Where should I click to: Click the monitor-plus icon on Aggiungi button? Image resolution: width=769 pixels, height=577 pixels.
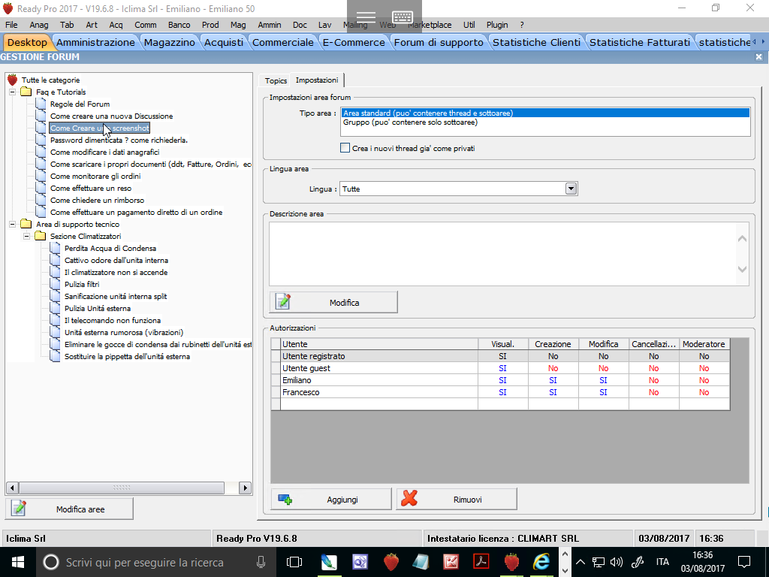point(285,500)
